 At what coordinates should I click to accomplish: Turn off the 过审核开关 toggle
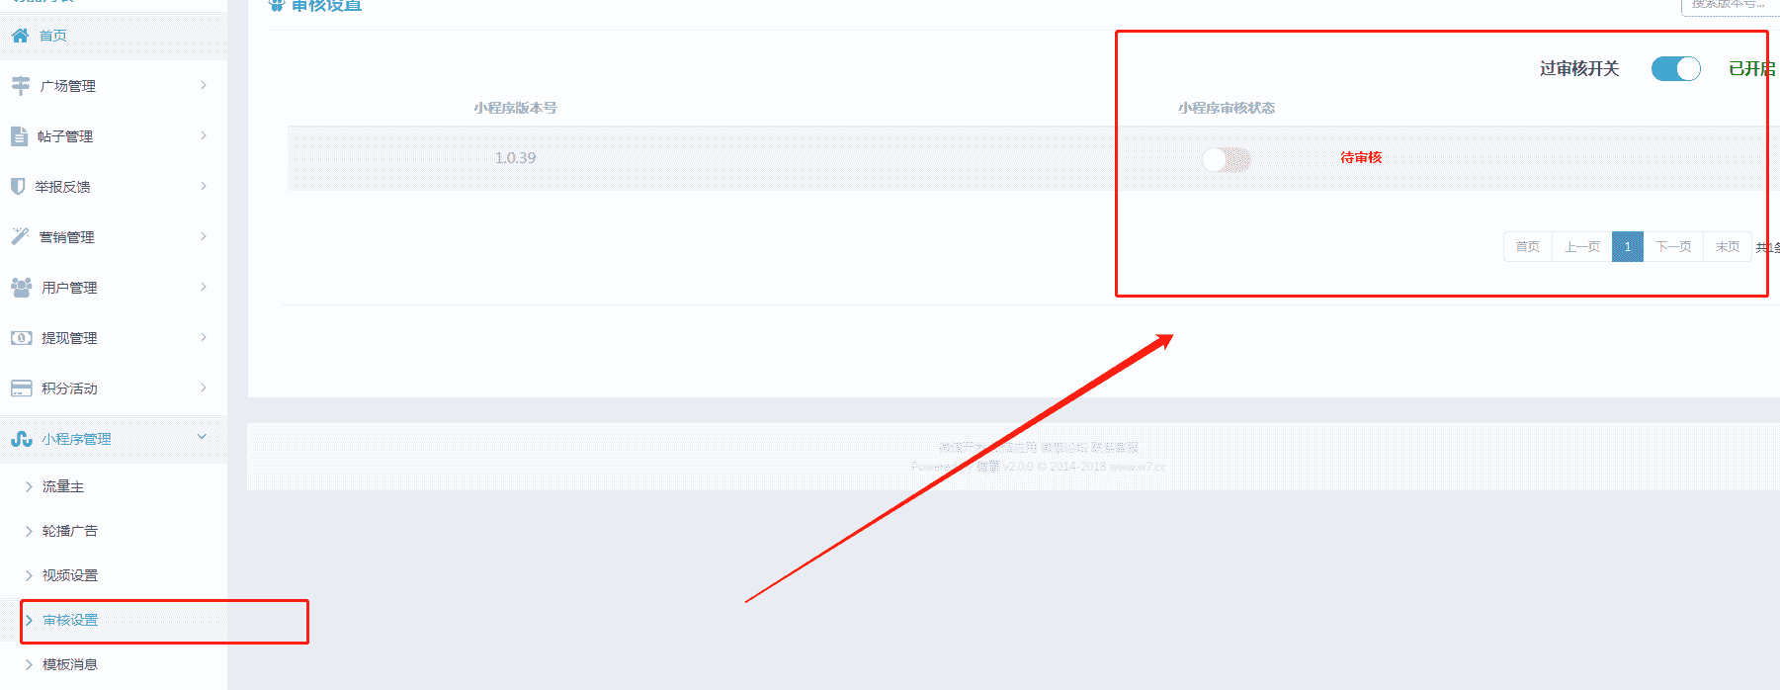1675,68
